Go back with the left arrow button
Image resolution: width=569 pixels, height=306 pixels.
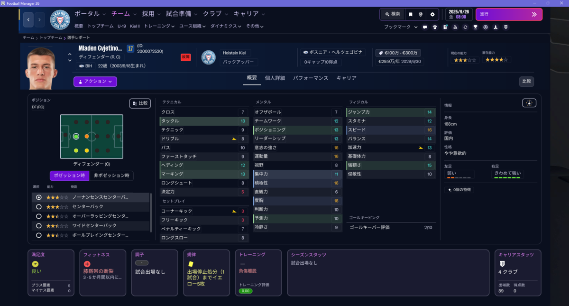pos(28,19)
